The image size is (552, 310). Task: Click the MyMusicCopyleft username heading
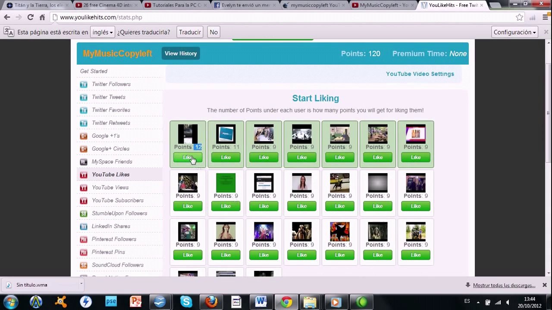(117, 54)
